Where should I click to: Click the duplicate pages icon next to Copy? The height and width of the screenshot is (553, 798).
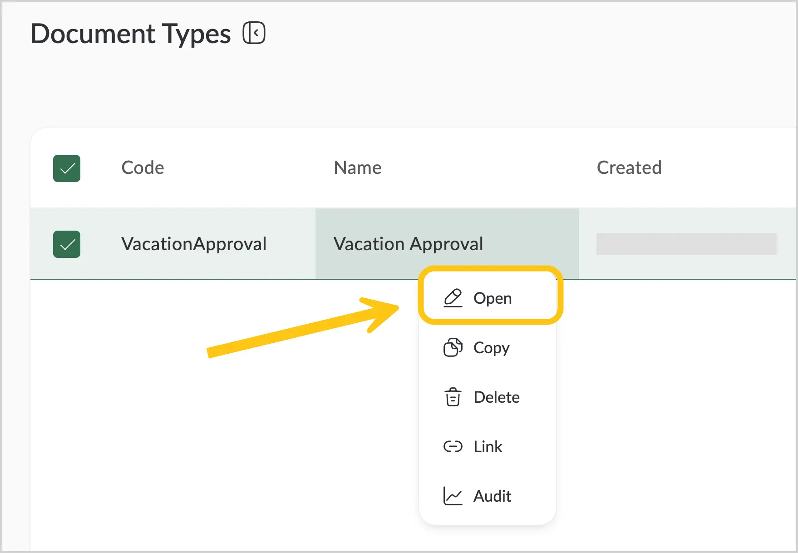(453, 348)
